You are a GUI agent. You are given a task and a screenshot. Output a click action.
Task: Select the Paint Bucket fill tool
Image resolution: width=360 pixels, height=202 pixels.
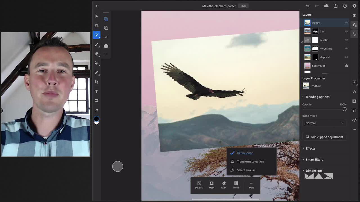click(96, 63)
